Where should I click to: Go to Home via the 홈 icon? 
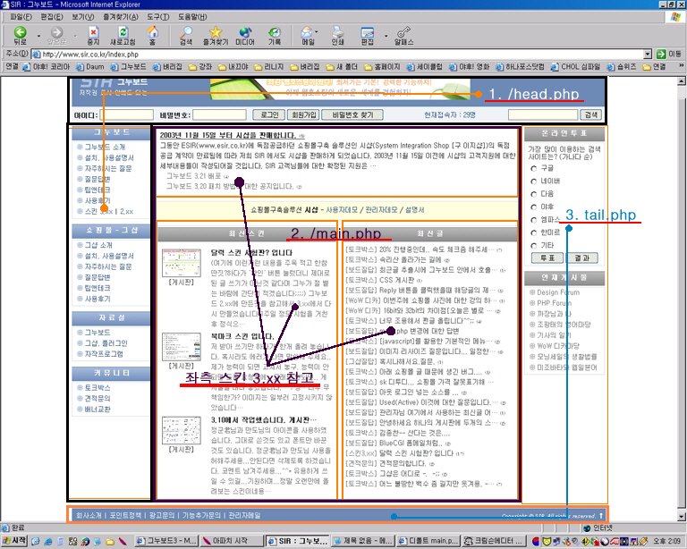pyautogui.click(x=151, y=34)
